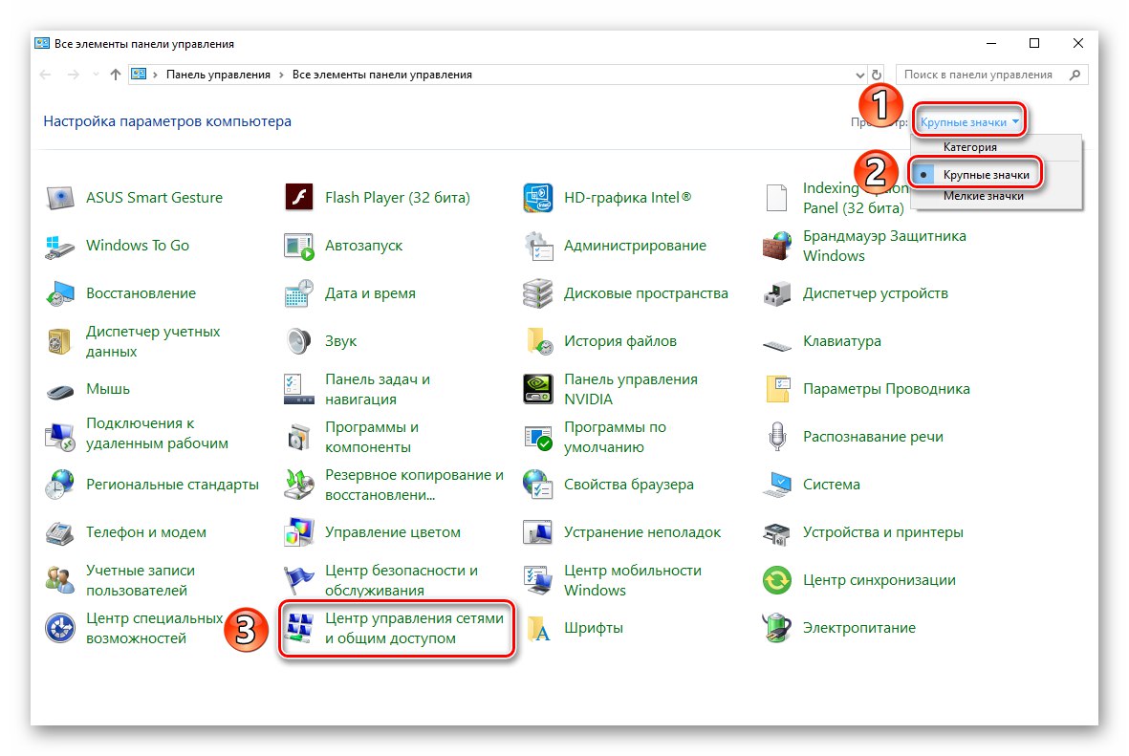Screen dimensions: 1129x756
Task: Click the search magnifier icon
Action: [x=1075, y=75]
